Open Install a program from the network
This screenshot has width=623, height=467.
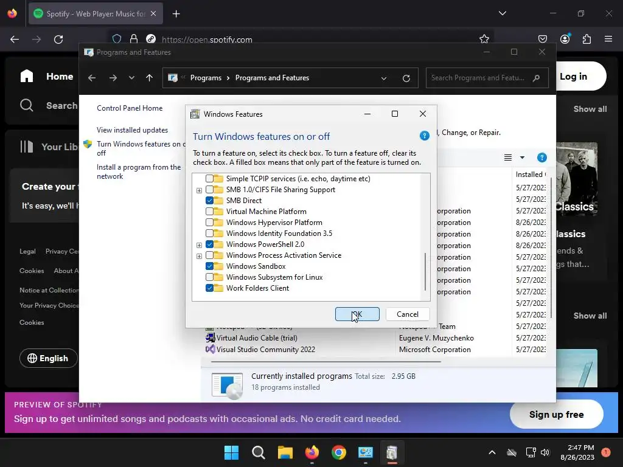point(139,171)
